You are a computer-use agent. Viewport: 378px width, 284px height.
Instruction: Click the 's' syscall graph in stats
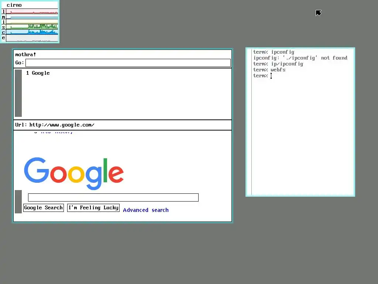point(32,27)
